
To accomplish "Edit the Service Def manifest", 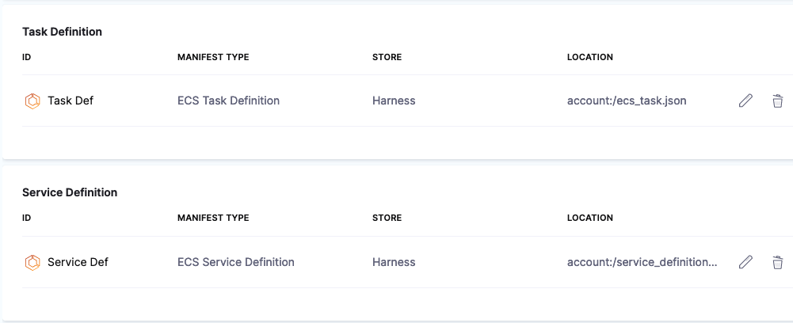I will click(x=745, y=262).
